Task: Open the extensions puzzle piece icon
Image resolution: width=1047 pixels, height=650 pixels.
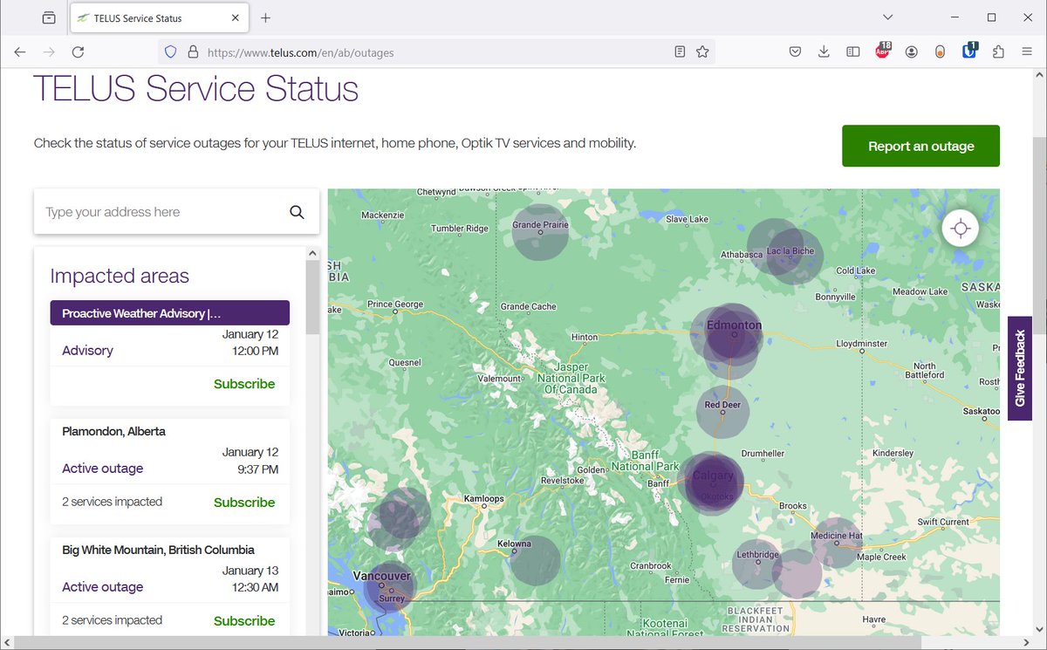Action: [999, 52]
